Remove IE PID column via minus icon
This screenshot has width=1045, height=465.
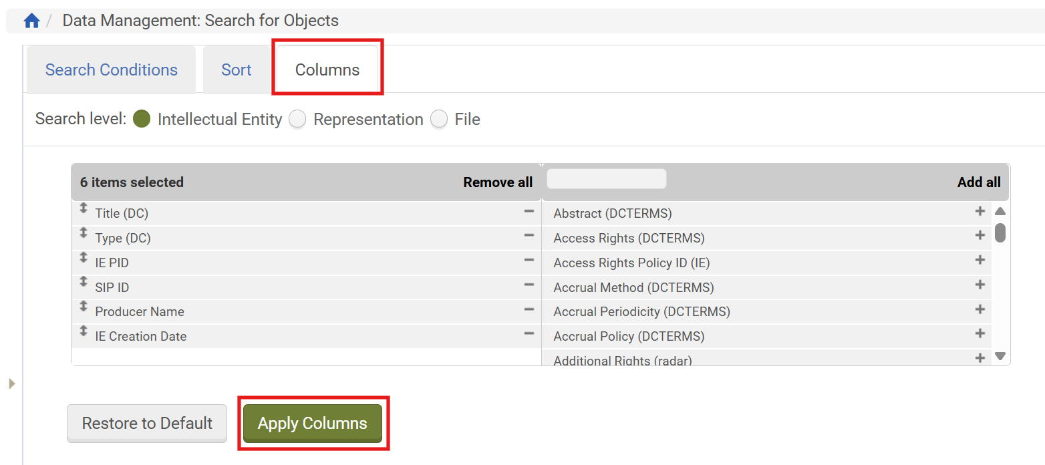pos(529,260)
